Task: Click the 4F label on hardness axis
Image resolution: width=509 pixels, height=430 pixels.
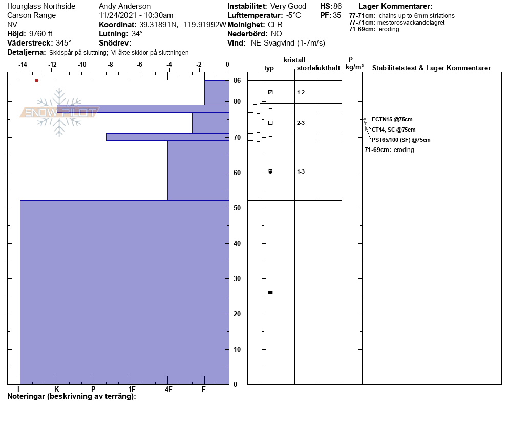Action: [168, 390]
